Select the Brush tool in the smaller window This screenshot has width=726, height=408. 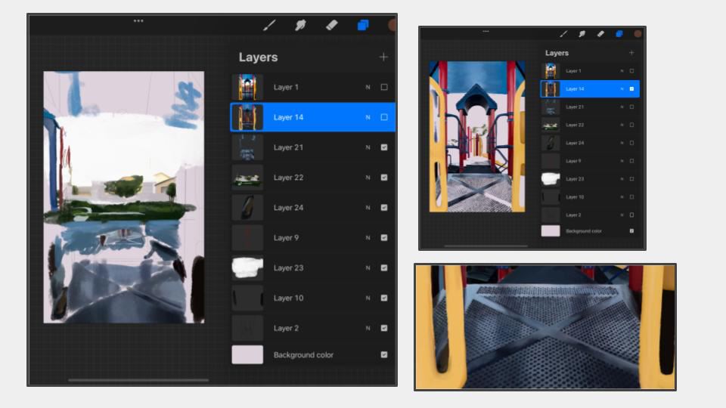(x=563, y=34)
